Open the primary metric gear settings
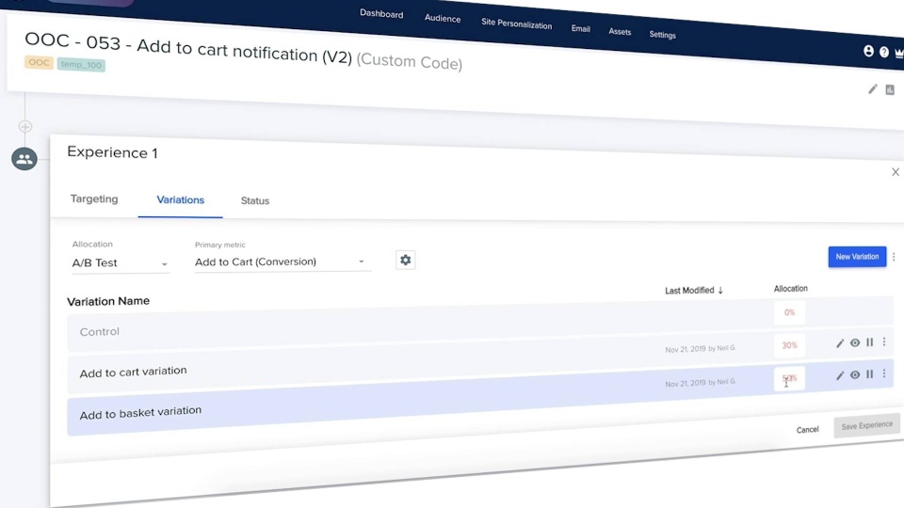Screen dimensions: 904x508 click(x=405, y=260)
